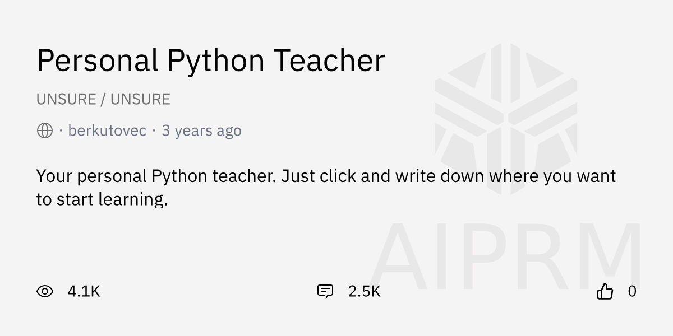The image size is (673, 336).
Task: Click the "3 years ago" timestamp
Action: tap(201, 131)
